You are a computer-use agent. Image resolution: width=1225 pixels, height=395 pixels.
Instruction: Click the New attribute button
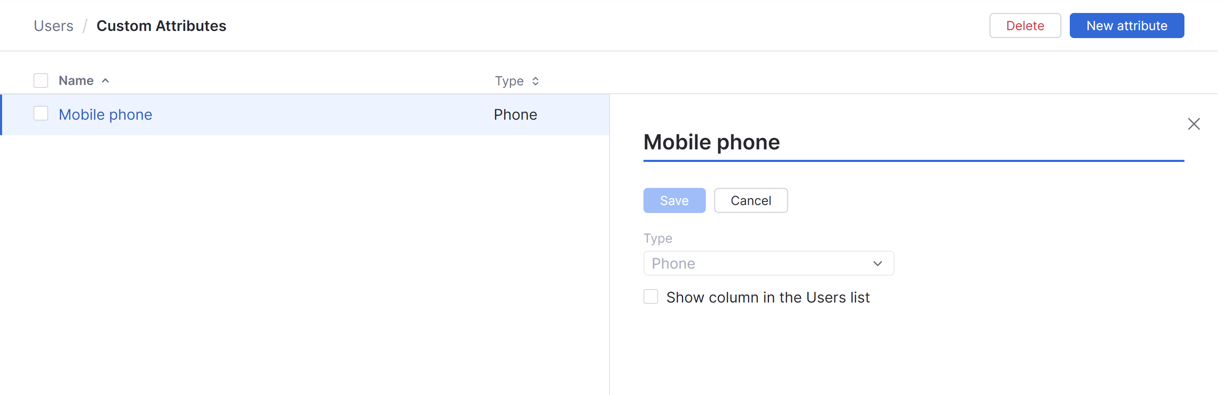coord(1127,25)
